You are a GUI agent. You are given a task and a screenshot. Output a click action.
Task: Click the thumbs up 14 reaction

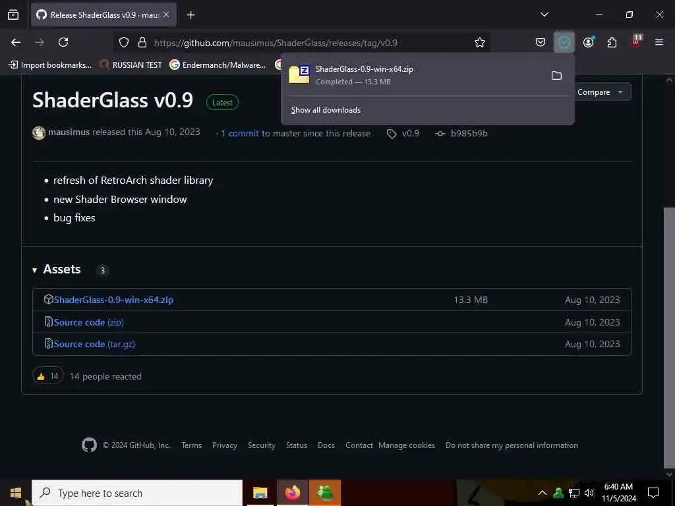(47, 376)
